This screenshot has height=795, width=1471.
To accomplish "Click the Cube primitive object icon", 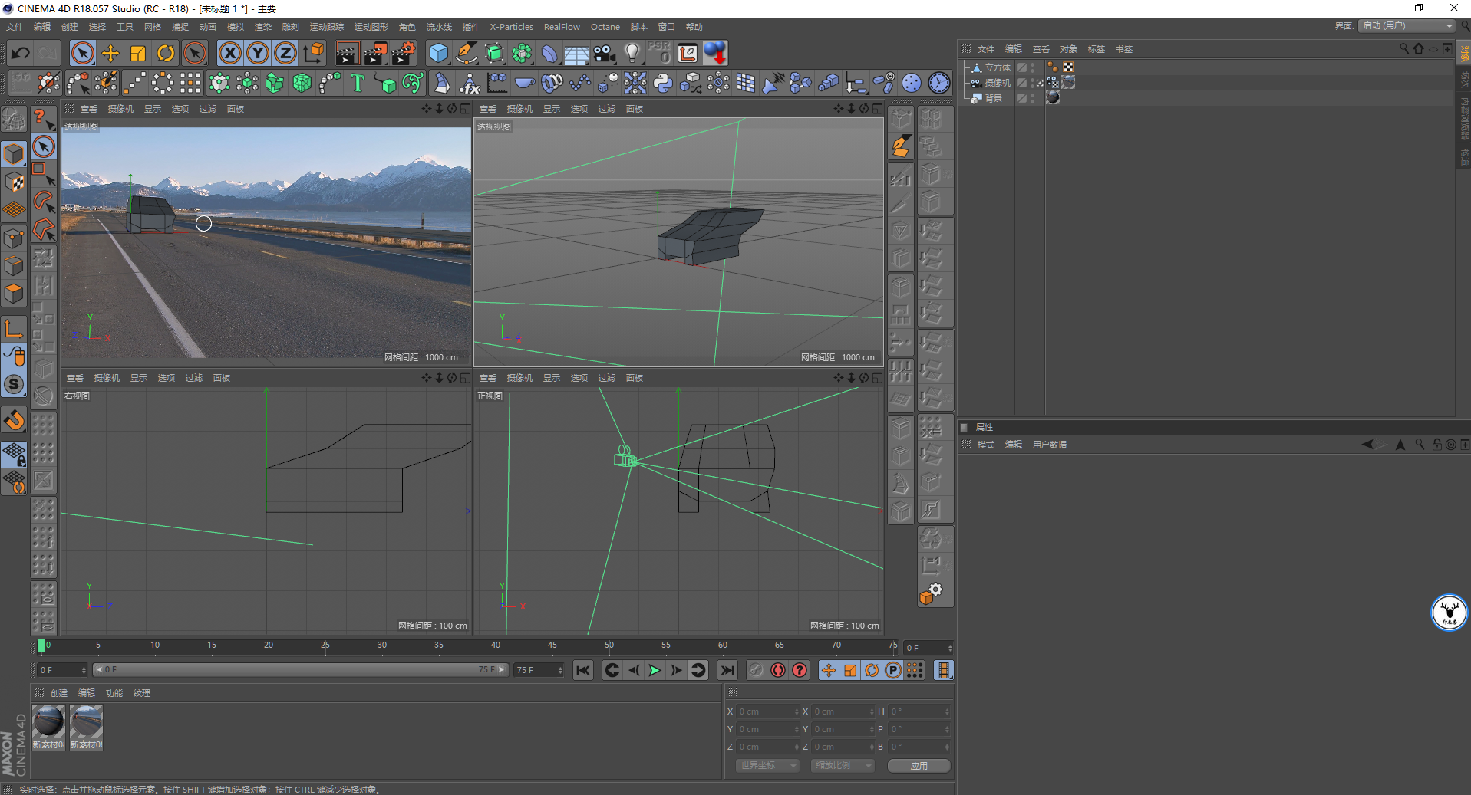I will pos(438,53).
